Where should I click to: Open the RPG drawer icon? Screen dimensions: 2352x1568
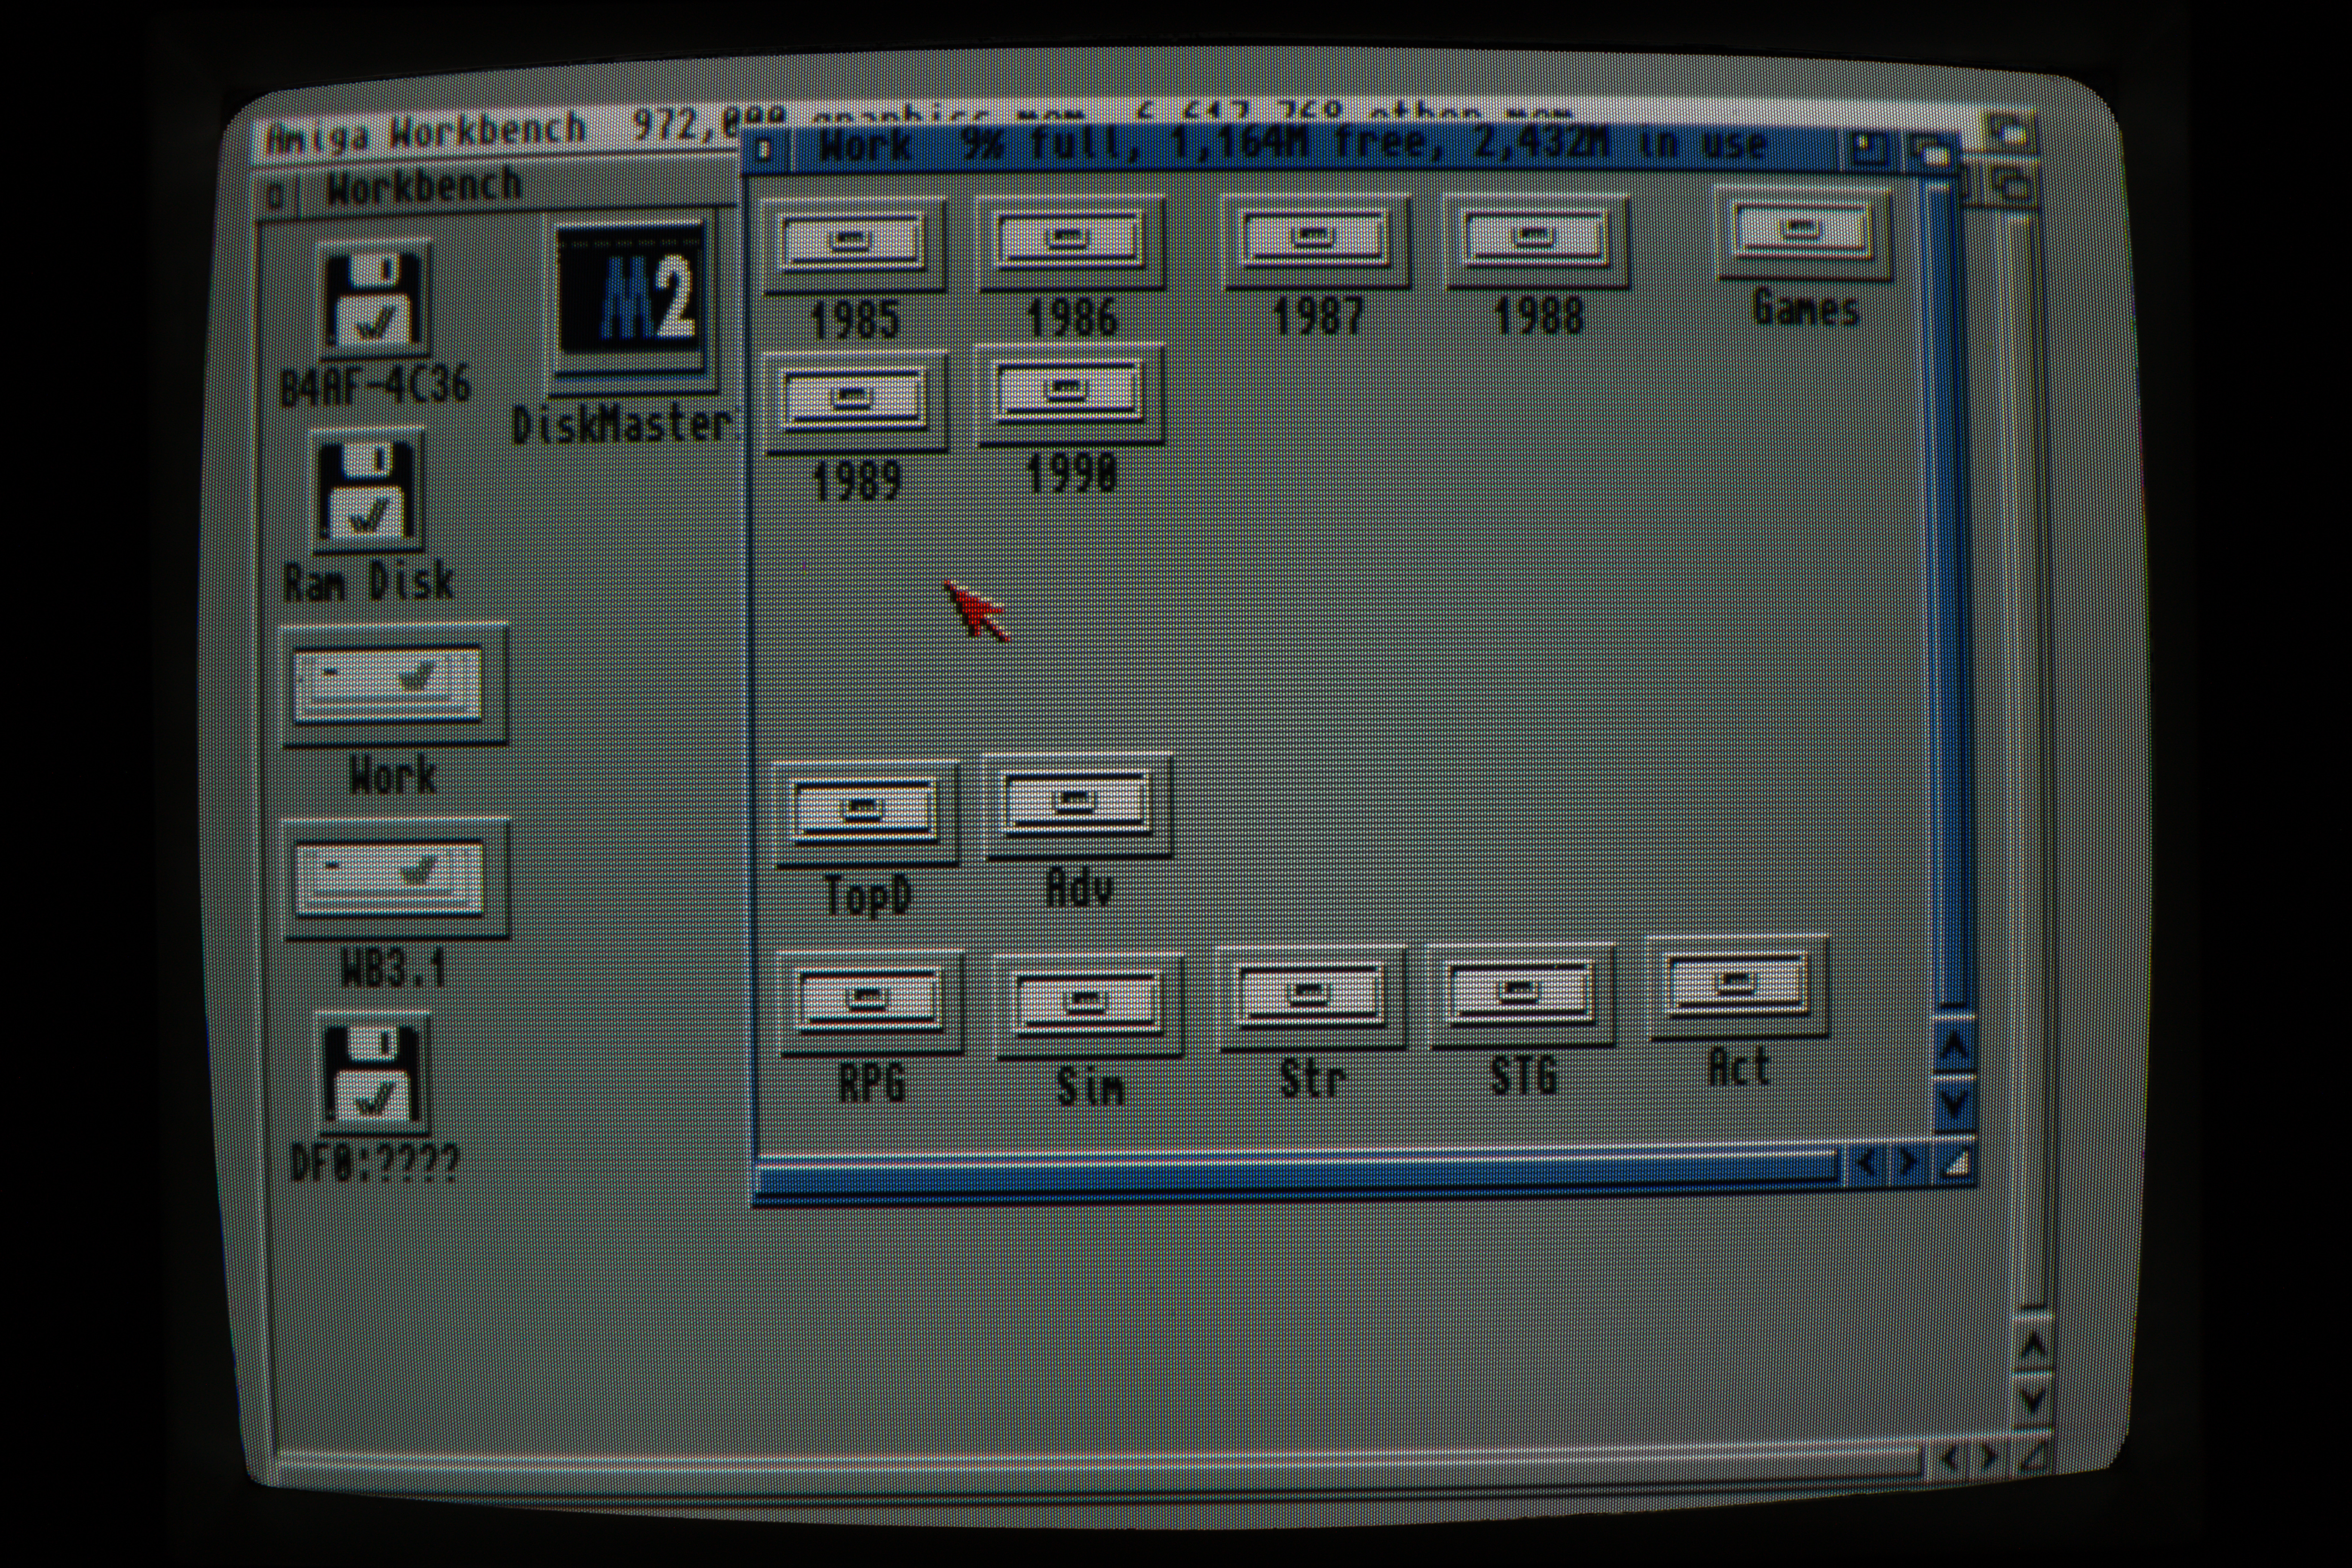click(869, 1001)
